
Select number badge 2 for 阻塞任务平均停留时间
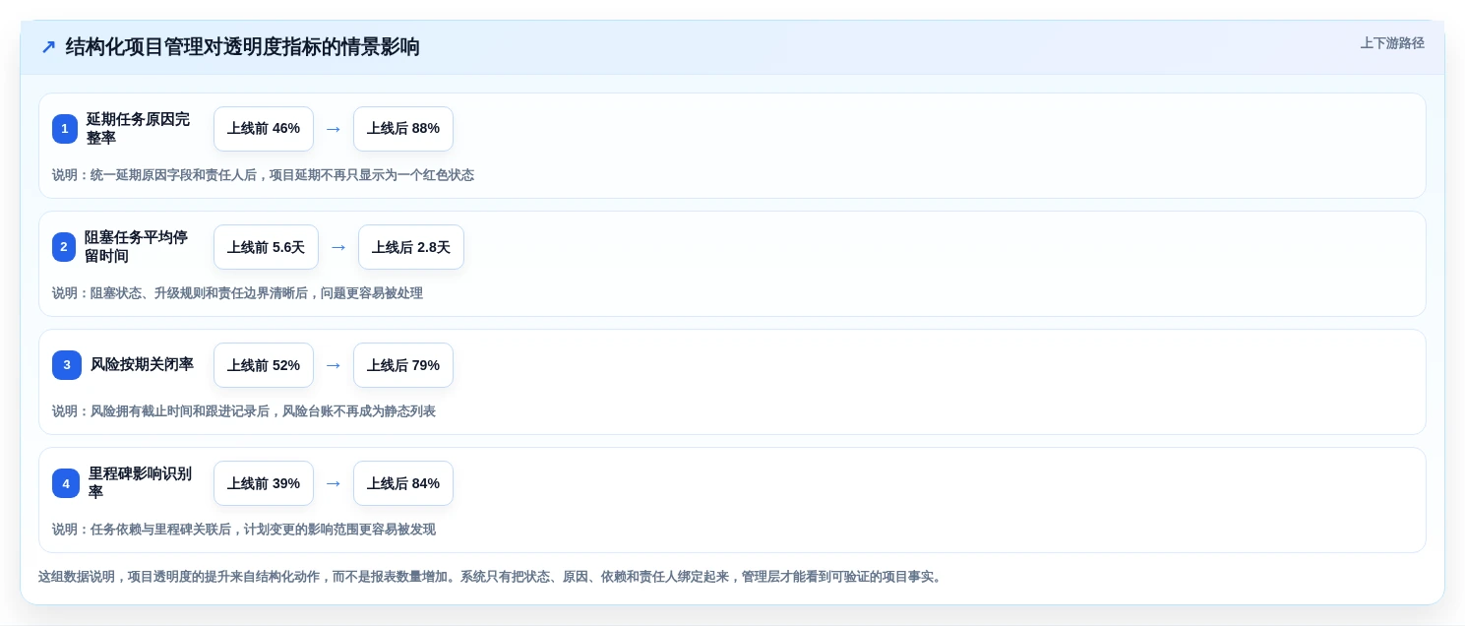tap(64, 247)
